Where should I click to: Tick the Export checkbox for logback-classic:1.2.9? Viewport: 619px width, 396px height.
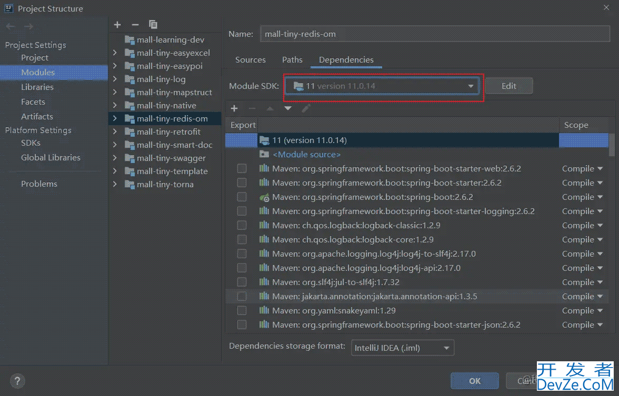(x=242, y=225)
